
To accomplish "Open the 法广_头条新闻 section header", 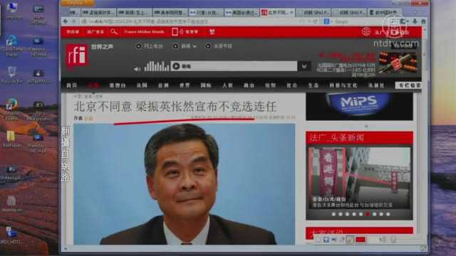I will pyautogui.click(x=359, y=137).
